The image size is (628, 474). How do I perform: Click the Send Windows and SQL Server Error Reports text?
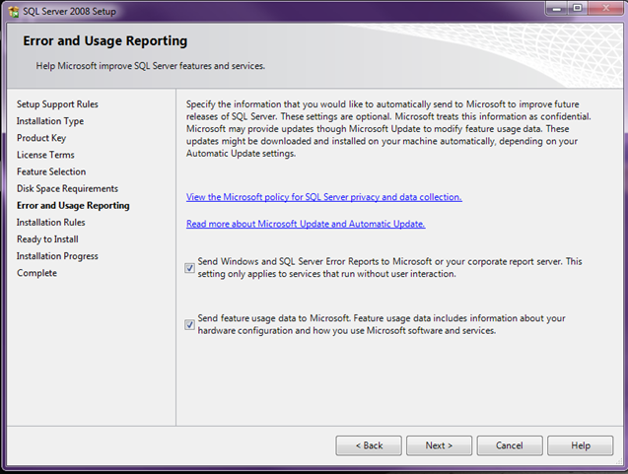[389, 267]
